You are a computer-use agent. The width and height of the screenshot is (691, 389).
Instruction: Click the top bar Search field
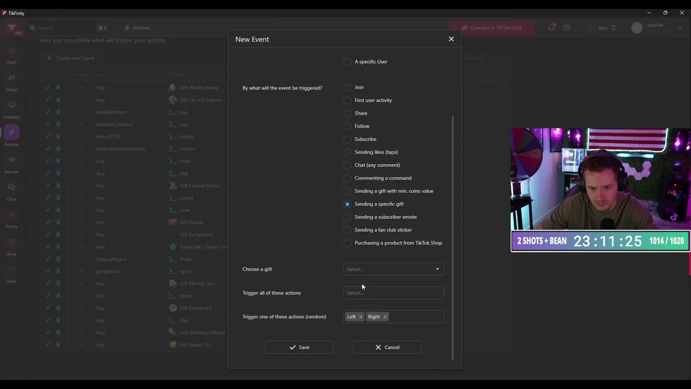coord(69,28)
